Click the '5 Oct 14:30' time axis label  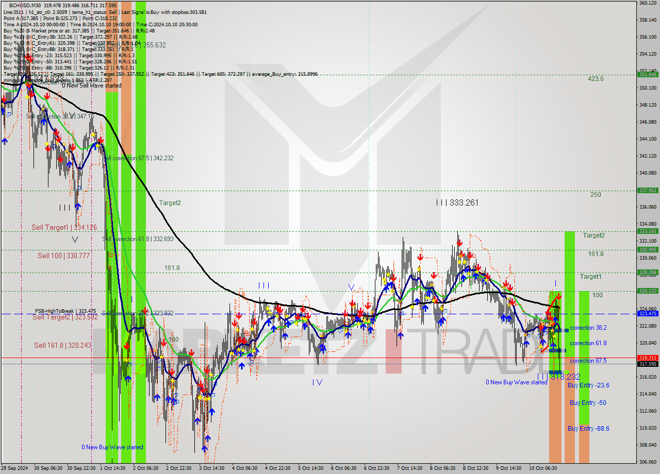(x=311, y=468)
